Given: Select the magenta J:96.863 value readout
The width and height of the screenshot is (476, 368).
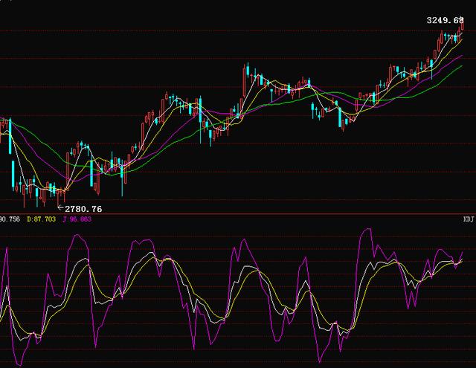Looking at the screenshot, I should coord(77,219).
